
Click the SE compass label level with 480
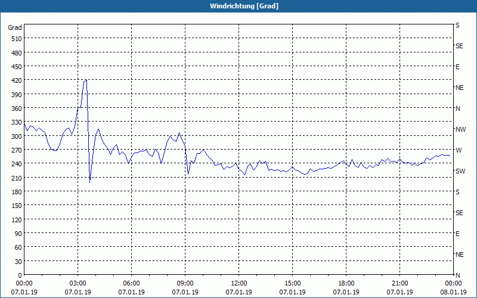(x=459, y=46)
